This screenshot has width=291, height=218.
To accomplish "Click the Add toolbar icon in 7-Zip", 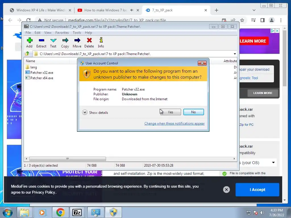I will (29, 43).
